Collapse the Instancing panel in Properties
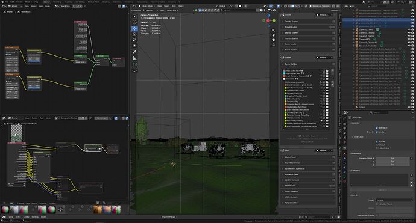The height and width of the screenshot is (223, 416). pyautogui.click(x=356, y=154)
